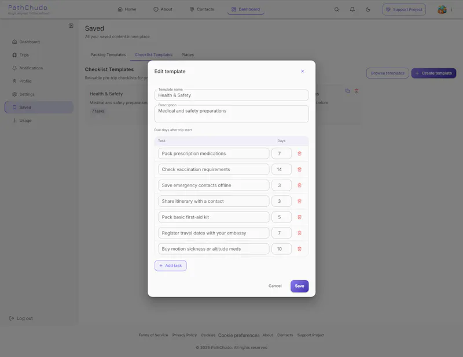Image resolution: width=463 pixels, height=357 pixels.
Task: Edit the Buy motion sickness meds field
Action: tap(214, 249)
